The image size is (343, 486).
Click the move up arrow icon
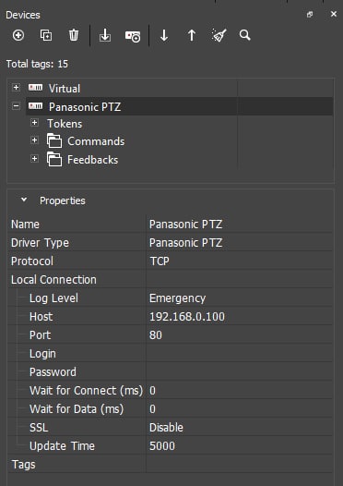click(192, 35)
